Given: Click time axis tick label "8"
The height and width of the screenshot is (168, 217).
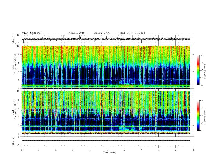Looking at the screenshot, I should coord(158,150).
